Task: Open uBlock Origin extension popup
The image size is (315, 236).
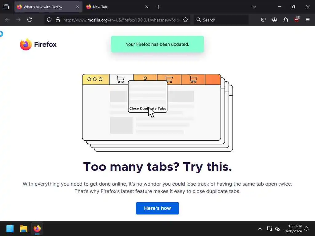Action: (297, 19)
